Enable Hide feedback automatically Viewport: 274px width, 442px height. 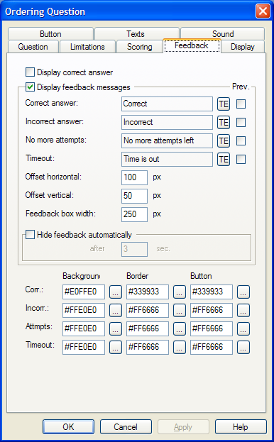pos(30,235)
